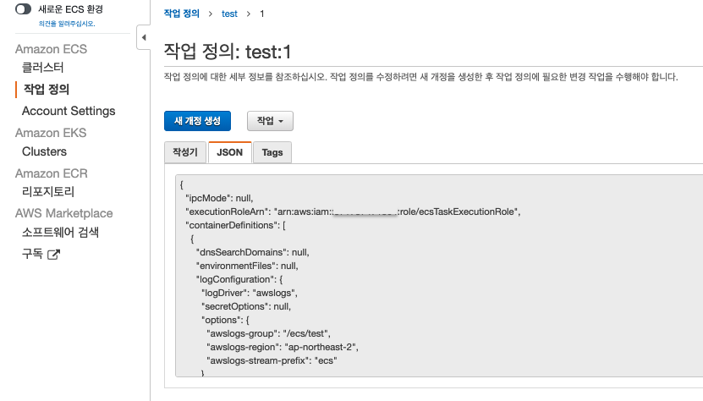Collapse the left sidebar with the arrow

tap(144, 37)
